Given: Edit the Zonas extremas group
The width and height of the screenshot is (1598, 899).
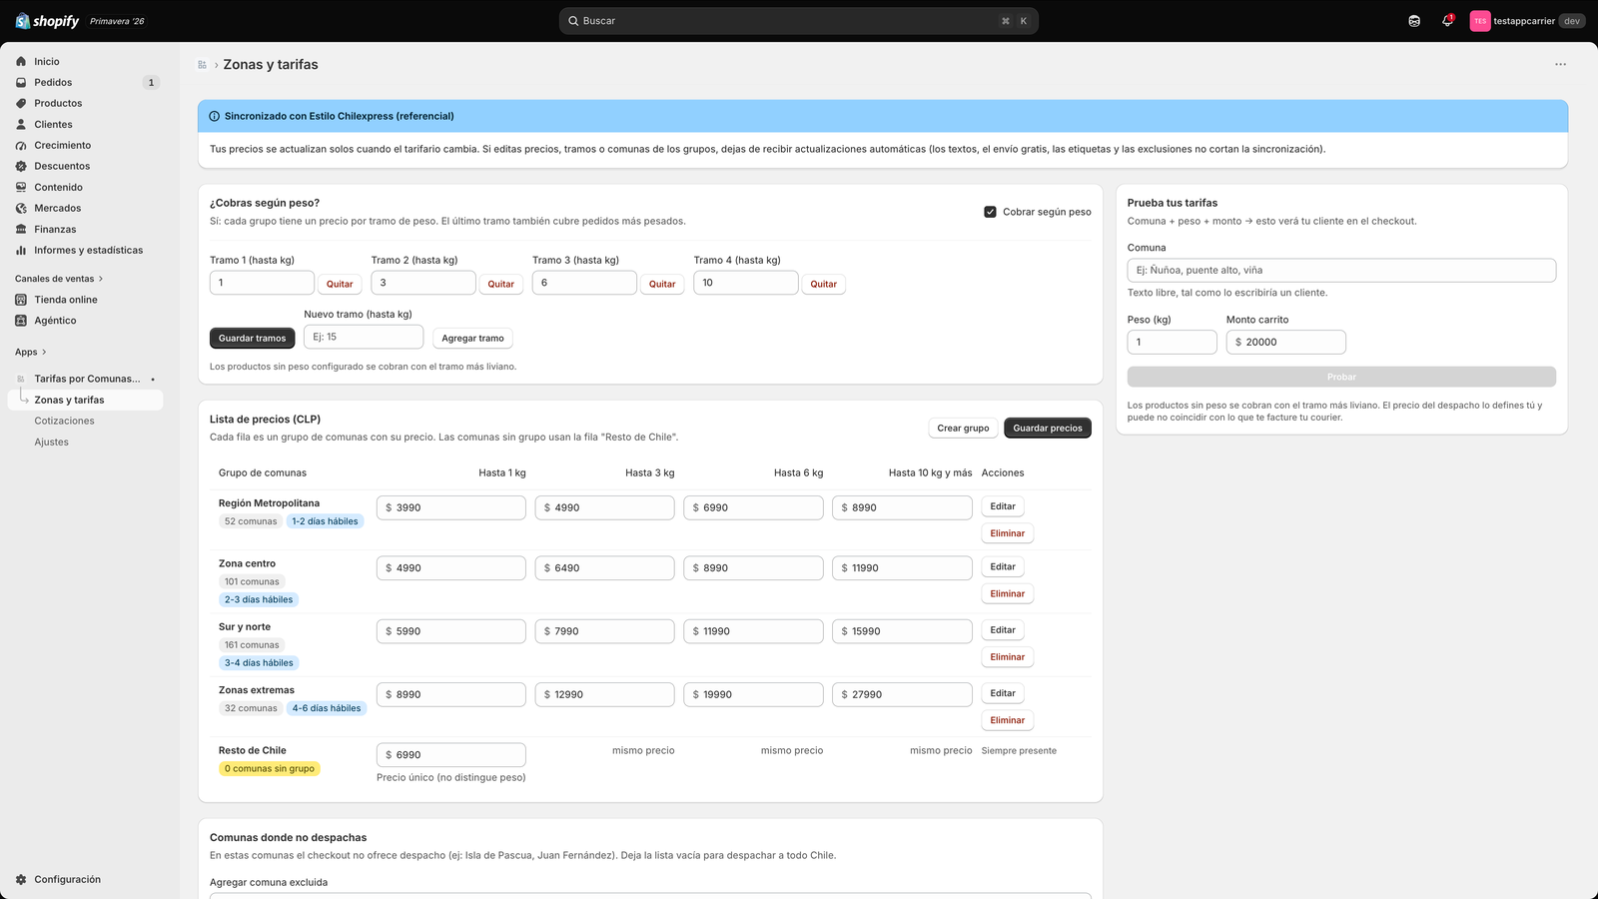Looking at the screenshot, I should pyautogui.click(x=1003, y=693).
